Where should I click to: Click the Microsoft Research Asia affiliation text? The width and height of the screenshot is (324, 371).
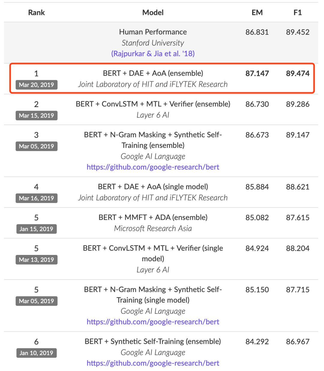[x=153, y=229]
